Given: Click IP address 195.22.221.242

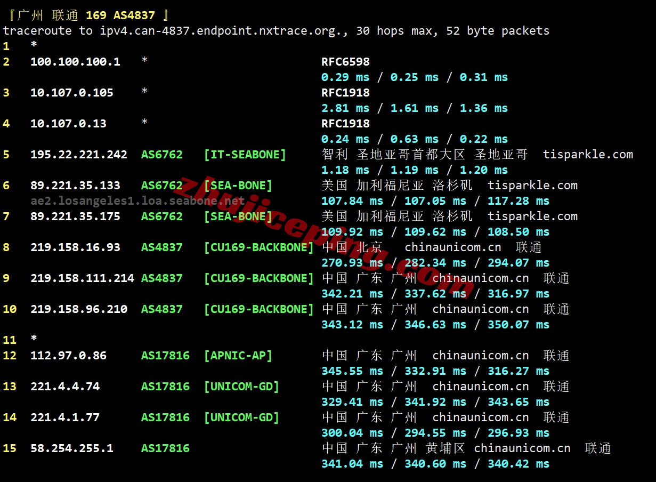Looking at the screenshot, I should 79,155.
